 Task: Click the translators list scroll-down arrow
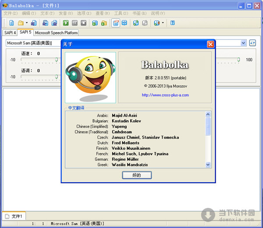[x=208, y=164]
